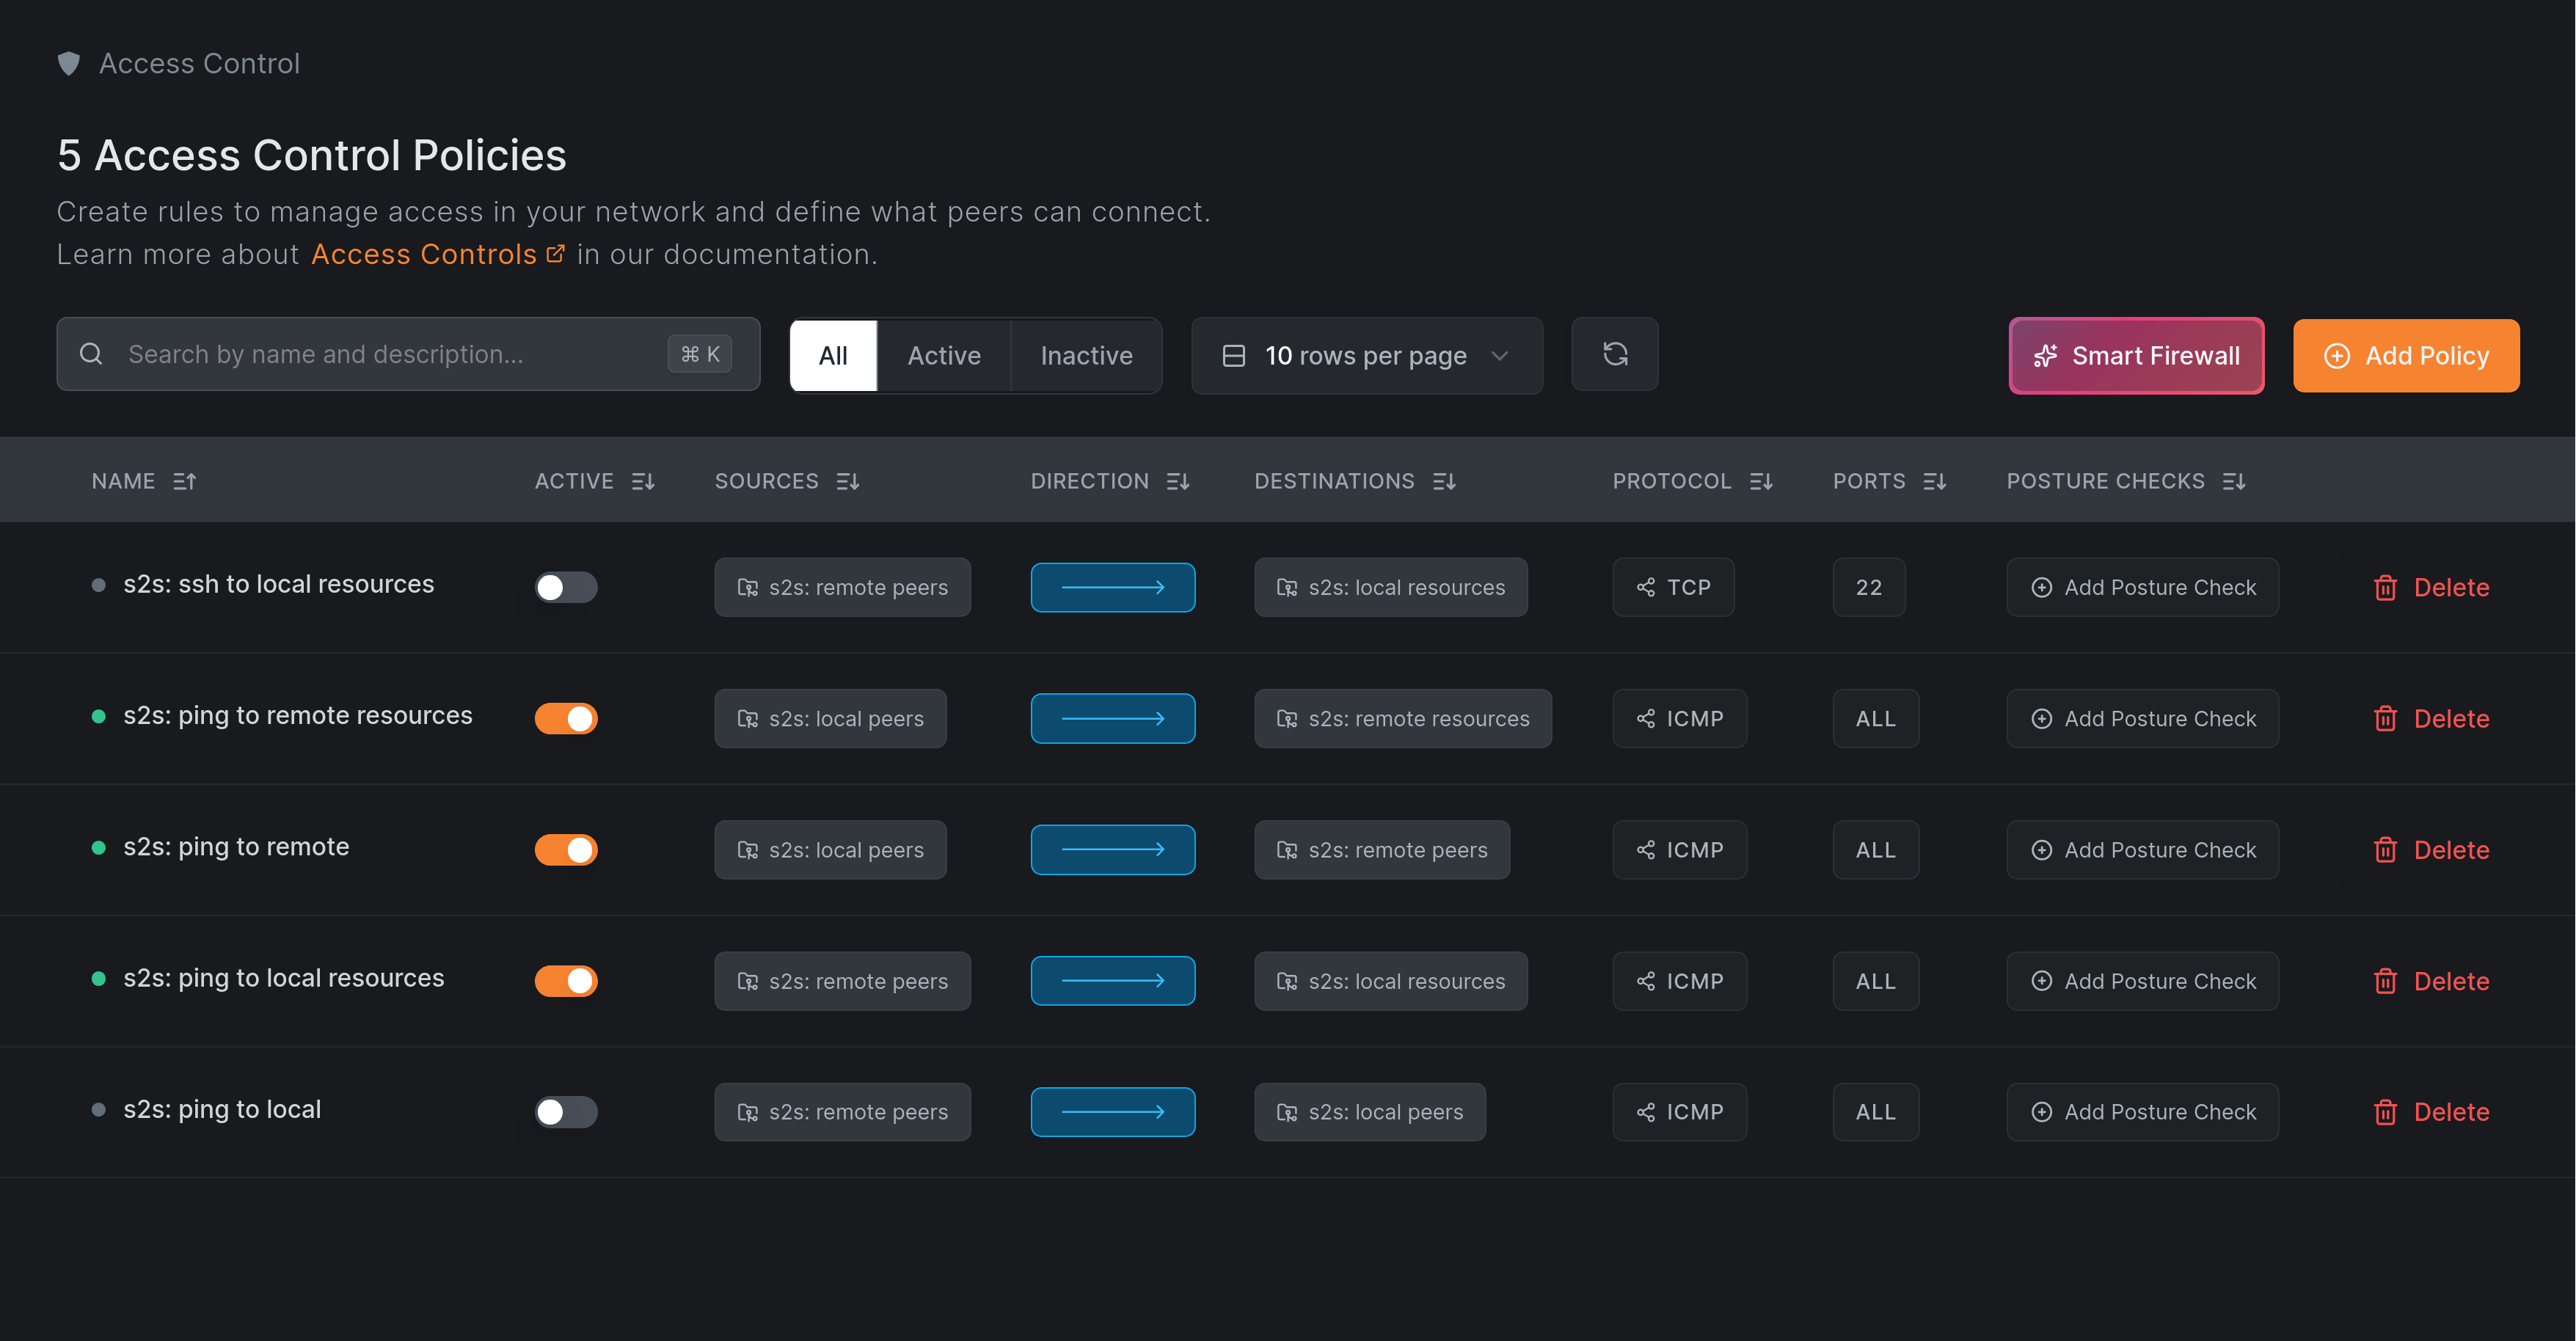Enable the ssh to local resources policy

click(566, 588)
